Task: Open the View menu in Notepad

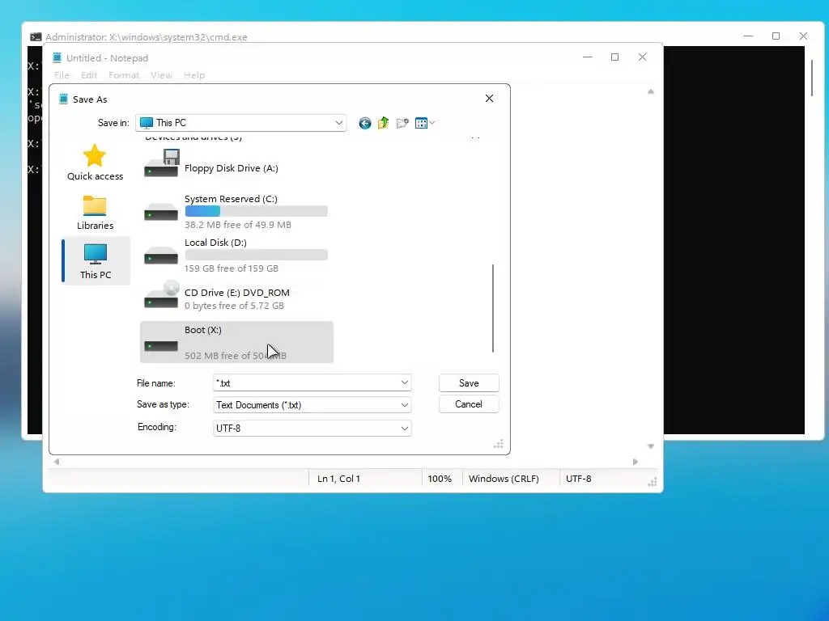Action: tap(161, 75)
